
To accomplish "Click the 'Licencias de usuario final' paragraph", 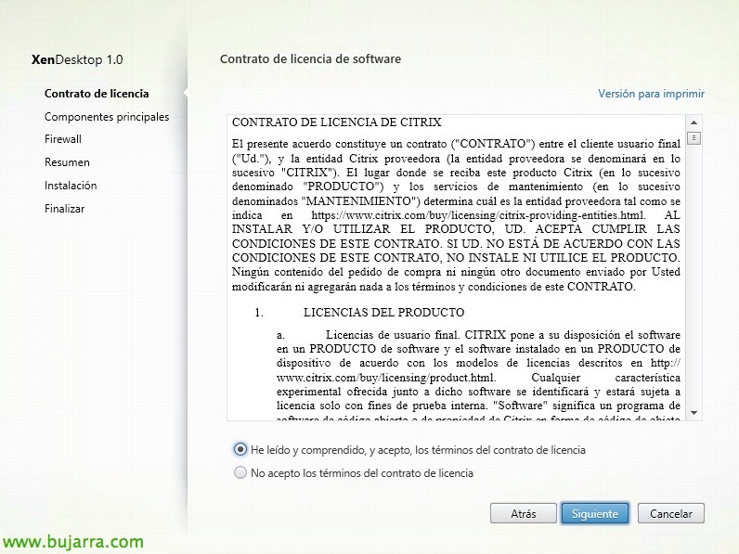I will click(478, 377).
